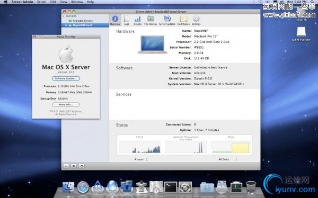This screenshot has width=318, height=198.
Task: Select MapleMBP.local in the sidebar
Action: pos(82,25)
